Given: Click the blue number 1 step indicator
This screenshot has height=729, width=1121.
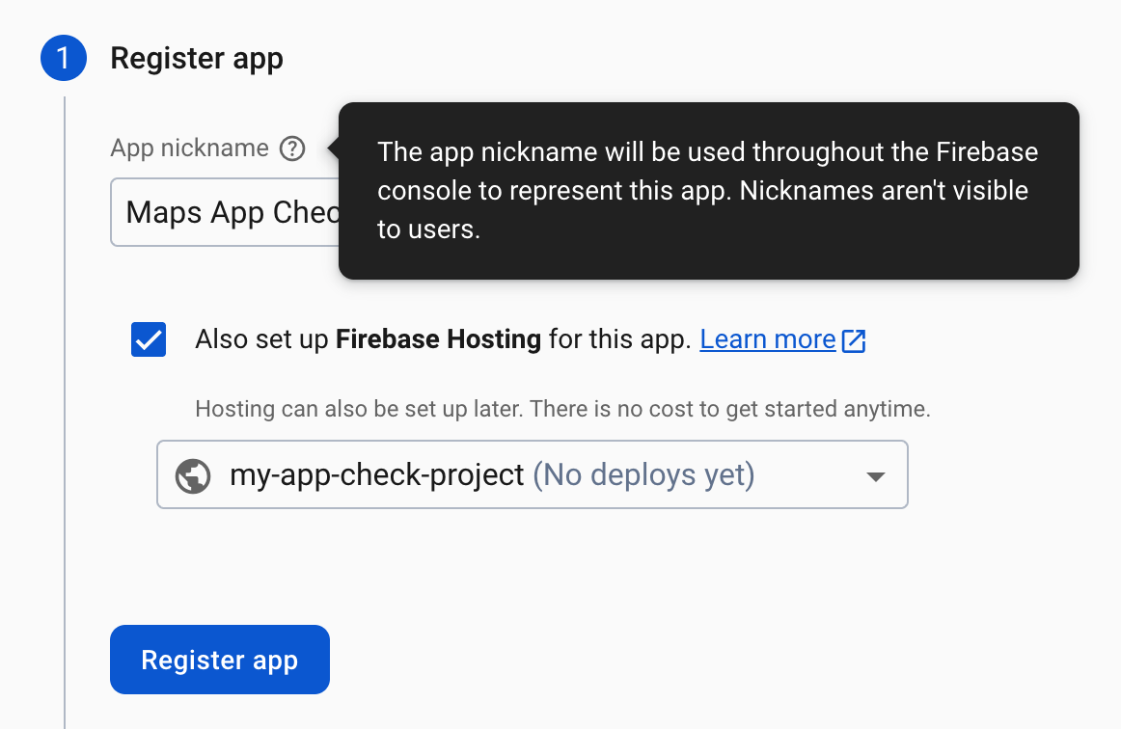Looking at the screenshot, I should [x=64, y=58].
